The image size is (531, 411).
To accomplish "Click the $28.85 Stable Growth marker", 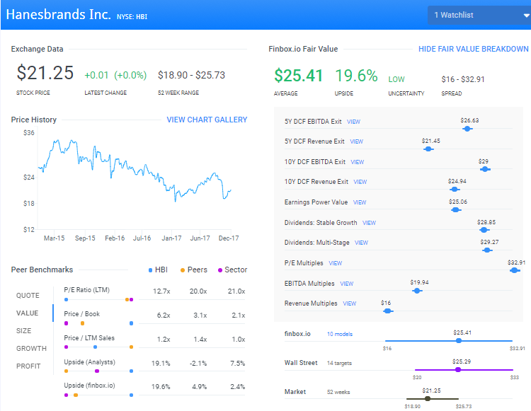I will pos(484,230).
